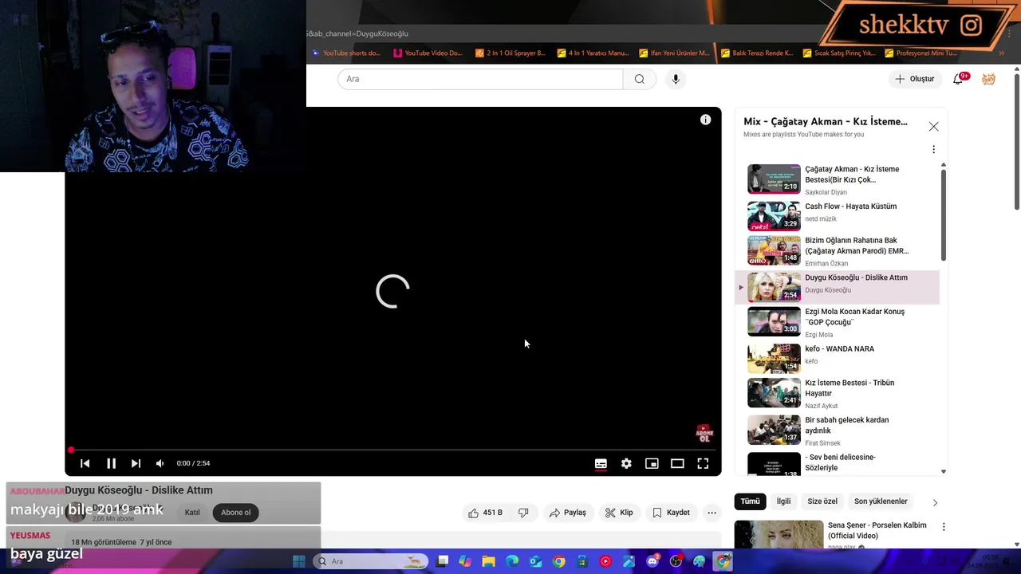The image size is (1021, 574).
Task: Select the İlgili filter chip
Action: pyautogui.click(x=783, y=501)
